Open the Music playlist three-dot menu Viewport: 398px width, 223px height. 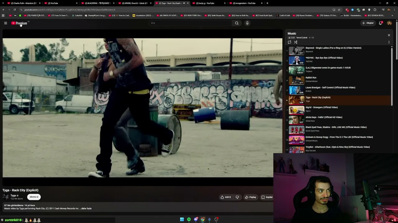click(389, 42)
